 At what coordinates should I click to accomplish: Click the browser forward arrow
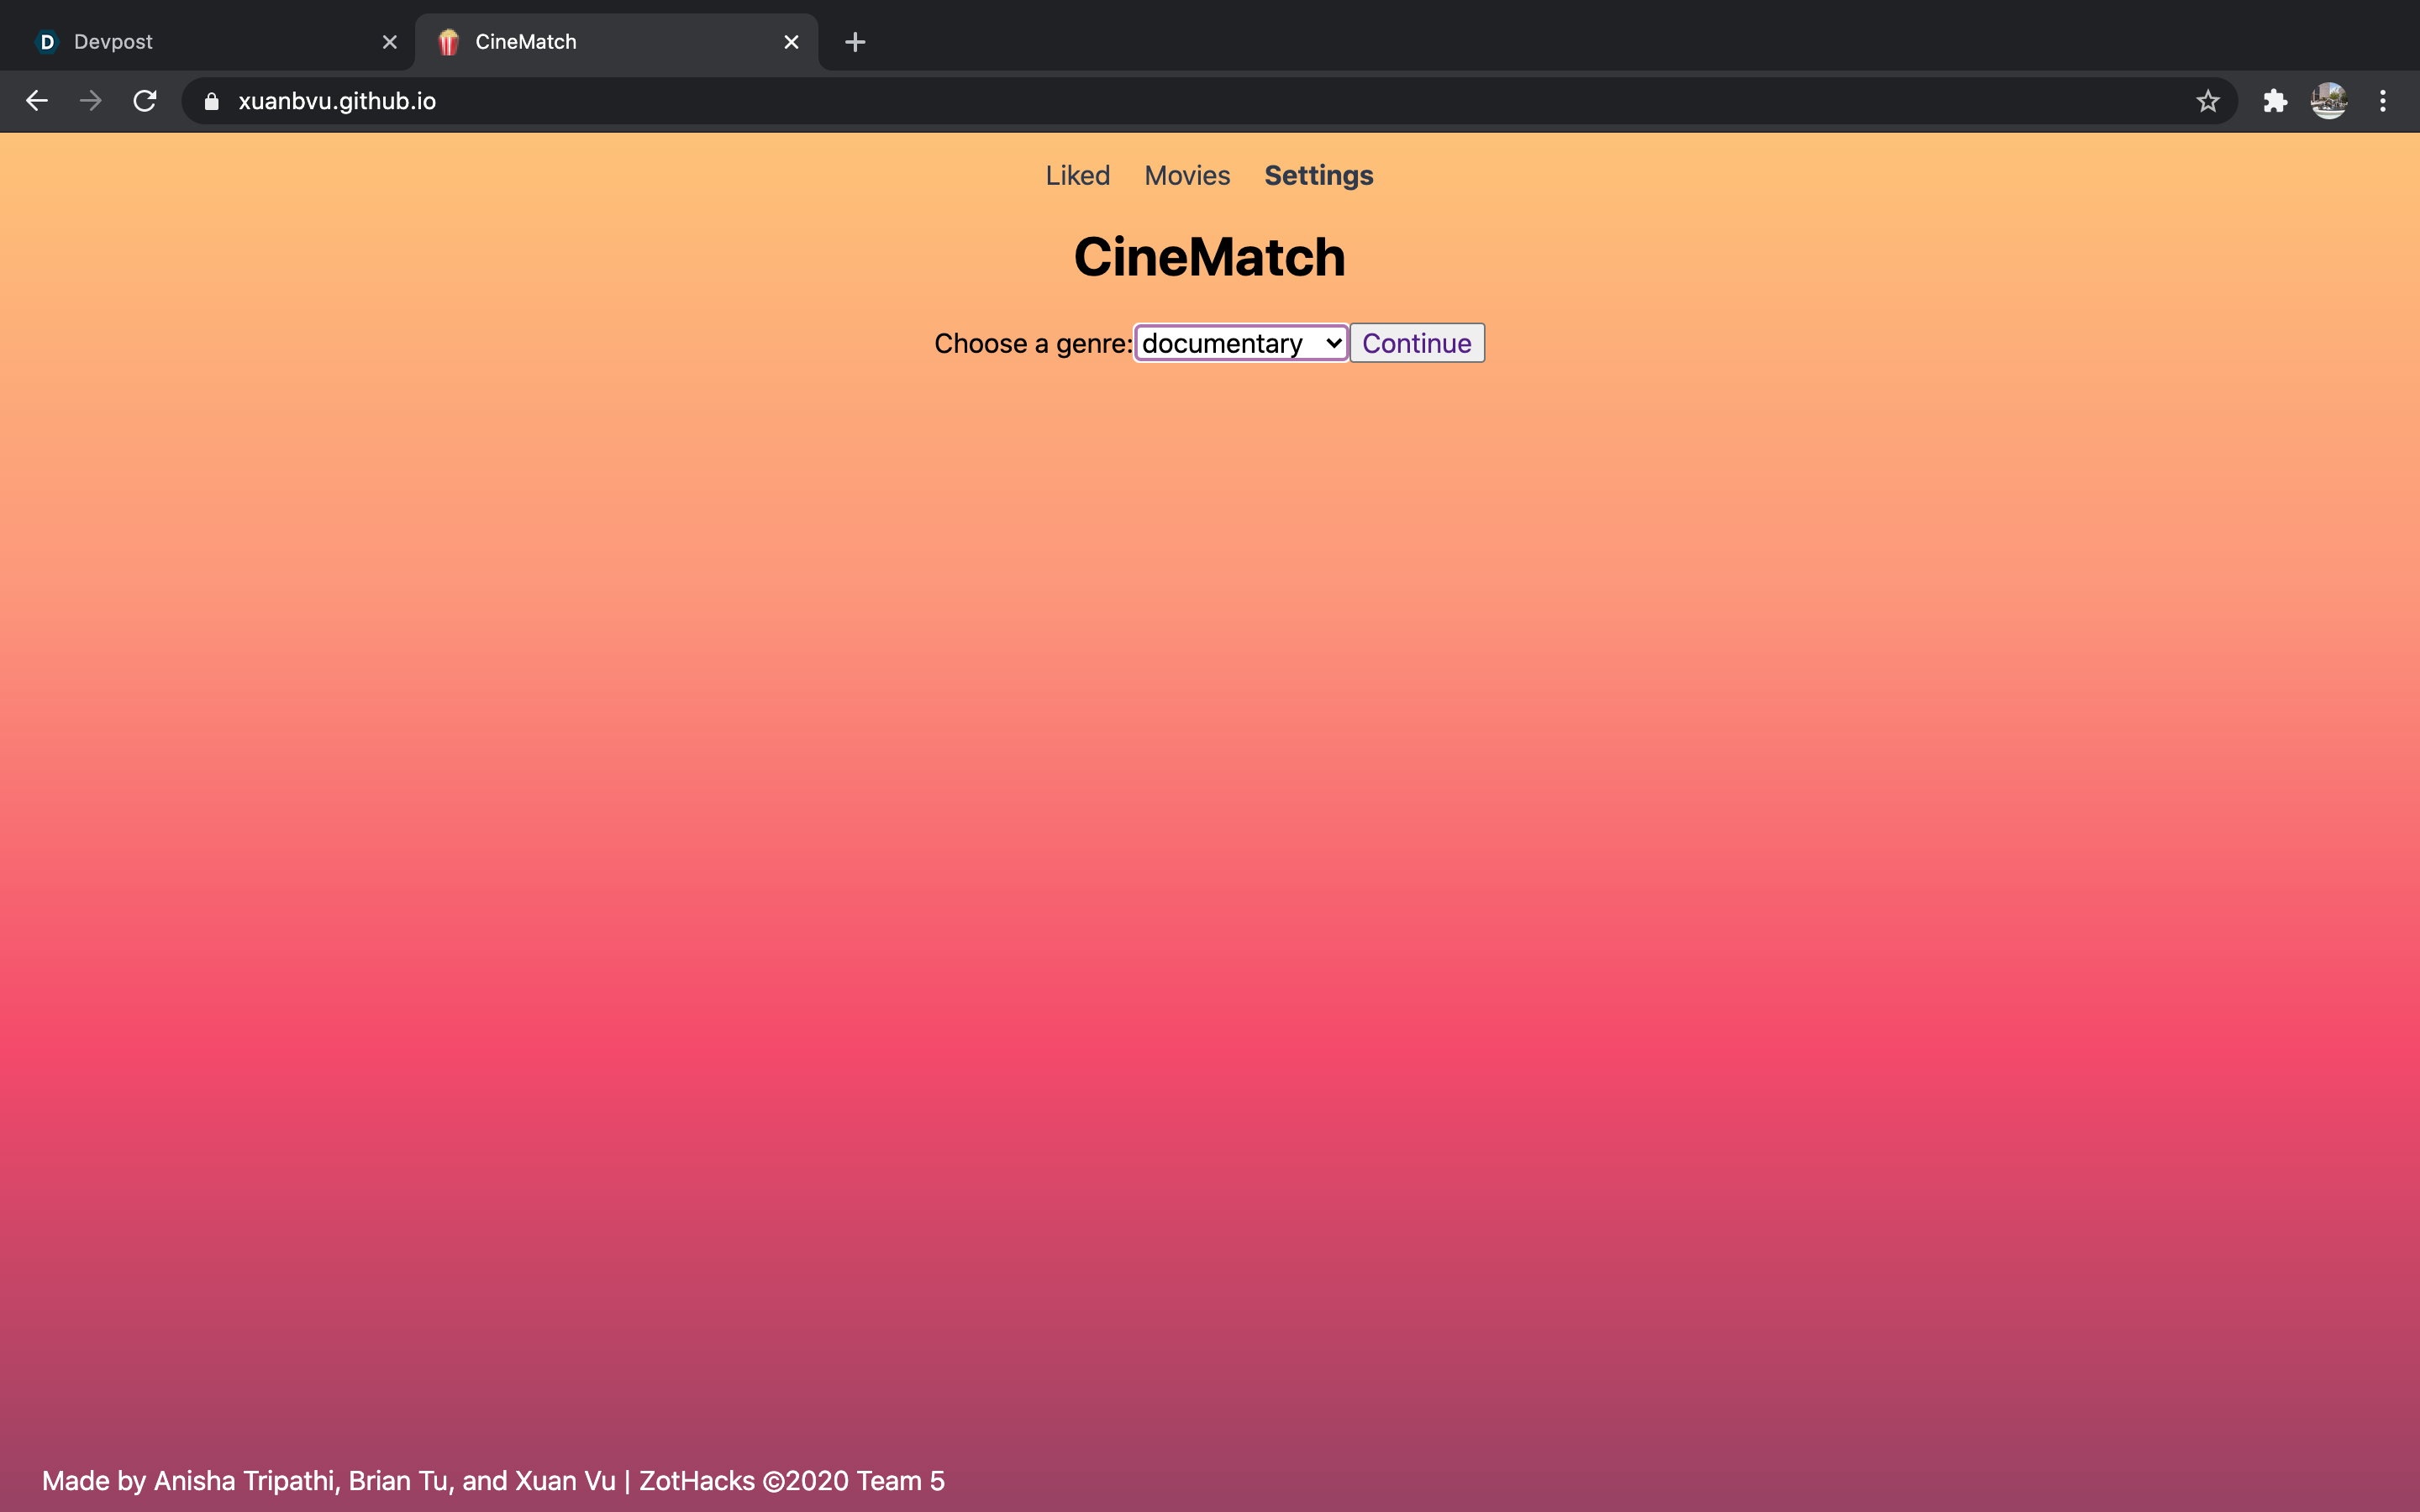[x=91, y=101]
